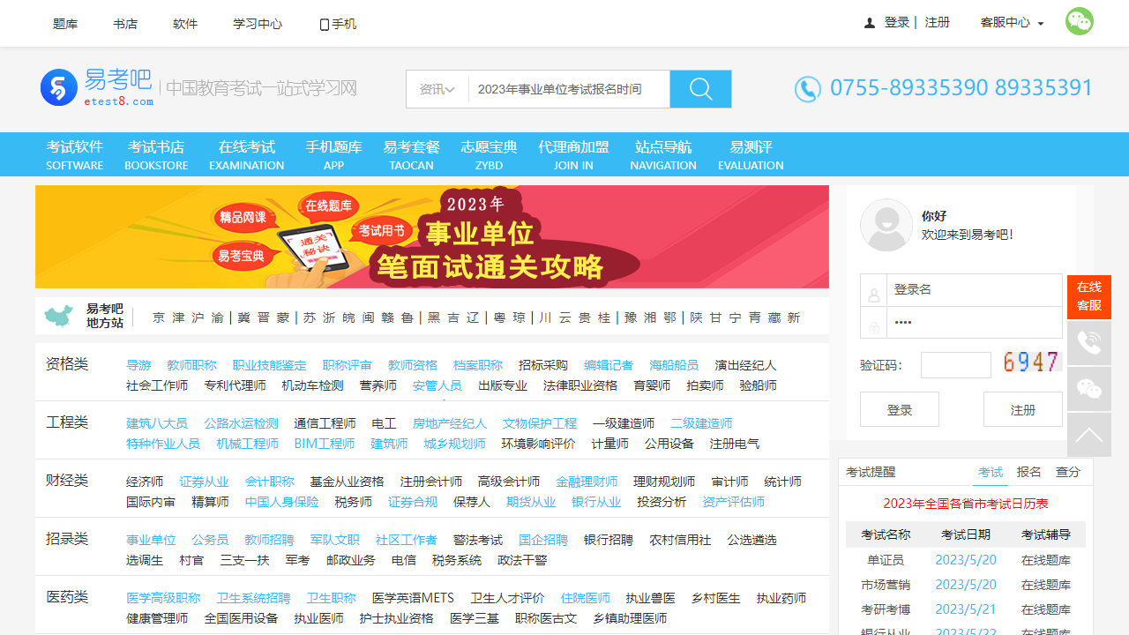Viewport: 1129px width, 635px height.
Task: Refresh the captcha image 6947
Action: [x=1031, y=362]
